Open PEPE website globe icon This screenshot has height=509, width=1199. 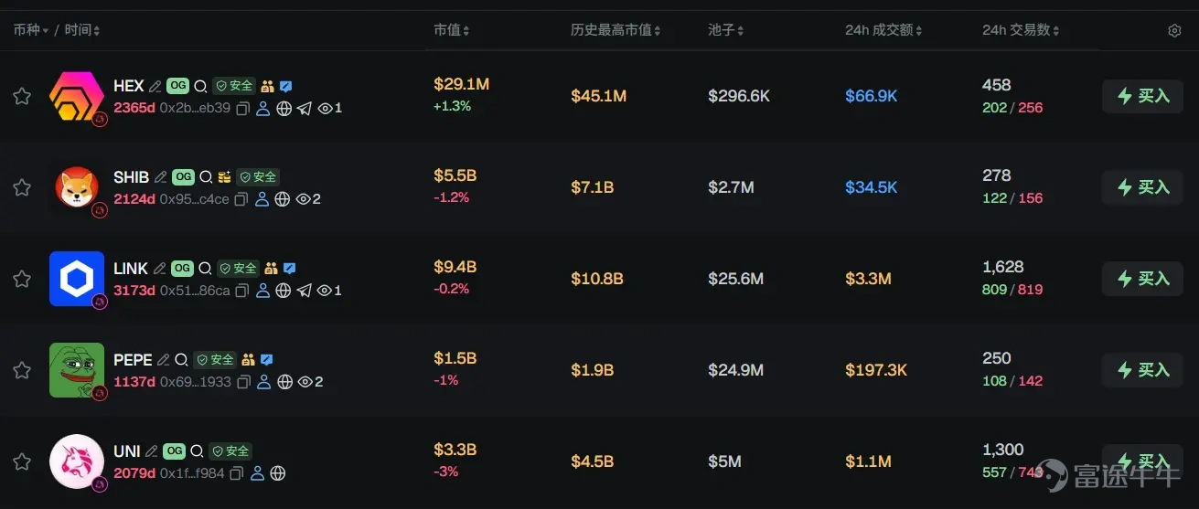pyautogui.click(x=284, y=382)
